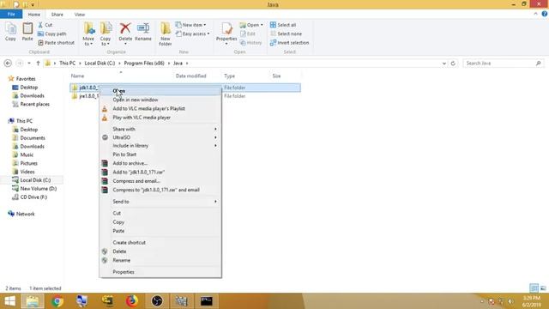This screenshot has height=309, width=549.
Task: Expand the Easy access dropdown
Action: pos(208,33)
